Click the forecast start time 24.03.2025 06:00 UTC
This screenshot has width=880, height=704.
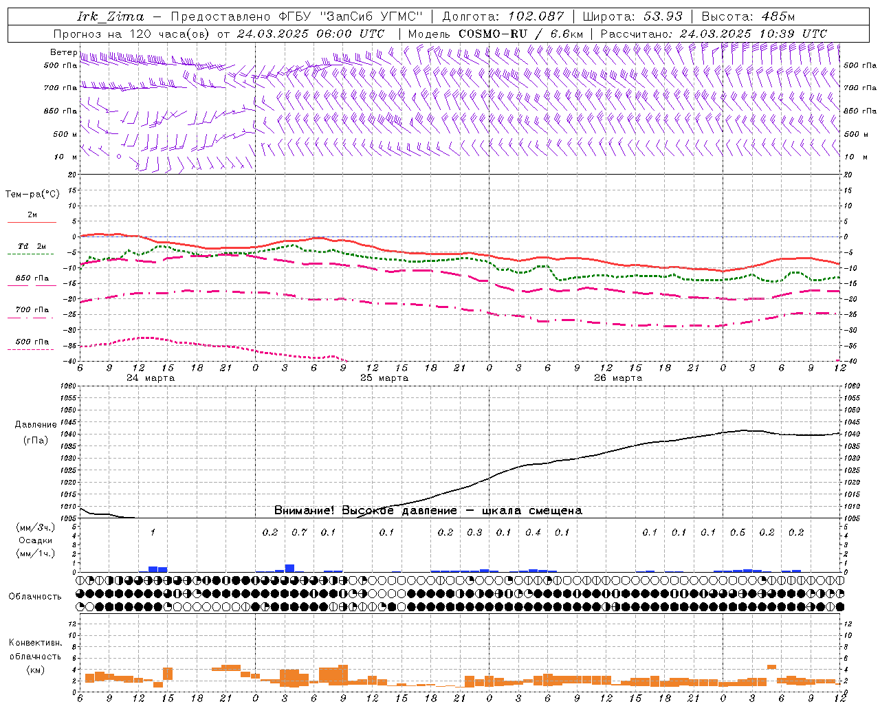pyautogui.click(x=311, y=34)
